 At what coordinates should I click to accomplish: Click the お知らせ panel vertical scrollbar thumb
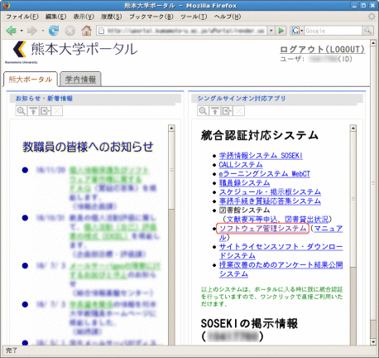coord(171,170)
